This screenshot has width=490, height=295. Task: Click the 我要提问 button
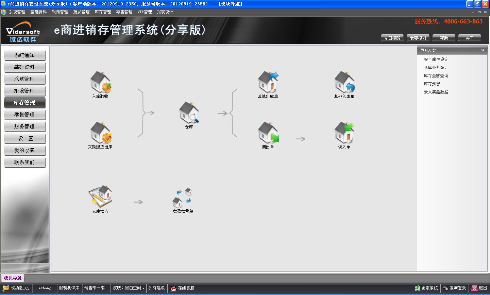[418, 38]
